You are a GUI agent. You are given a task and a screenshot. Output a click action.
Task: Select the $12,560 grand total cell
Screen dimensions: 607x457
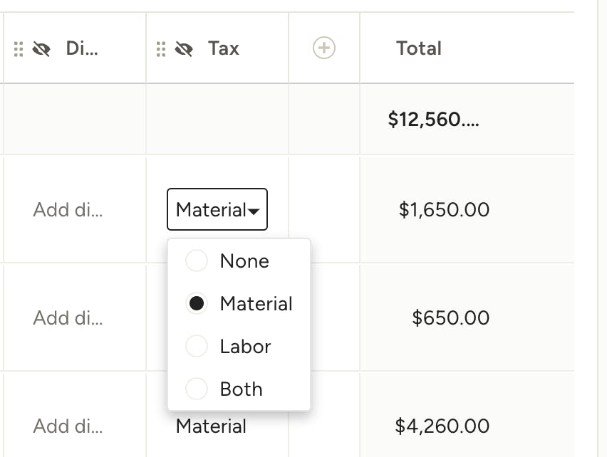click(x=435, y=120)
